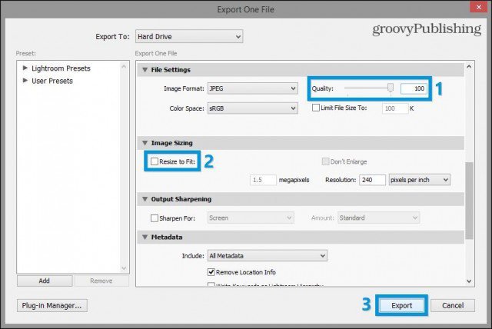492x329 pixels.
Task: Click the Quality value field showing 100
Action: (414, 88)
